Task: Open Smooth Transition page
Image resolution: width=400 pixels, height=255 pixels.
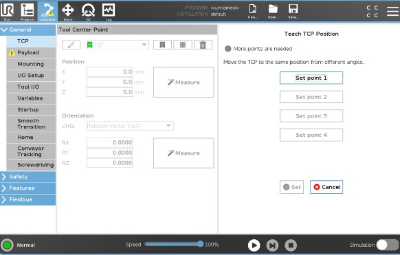Action: (31, 124)
